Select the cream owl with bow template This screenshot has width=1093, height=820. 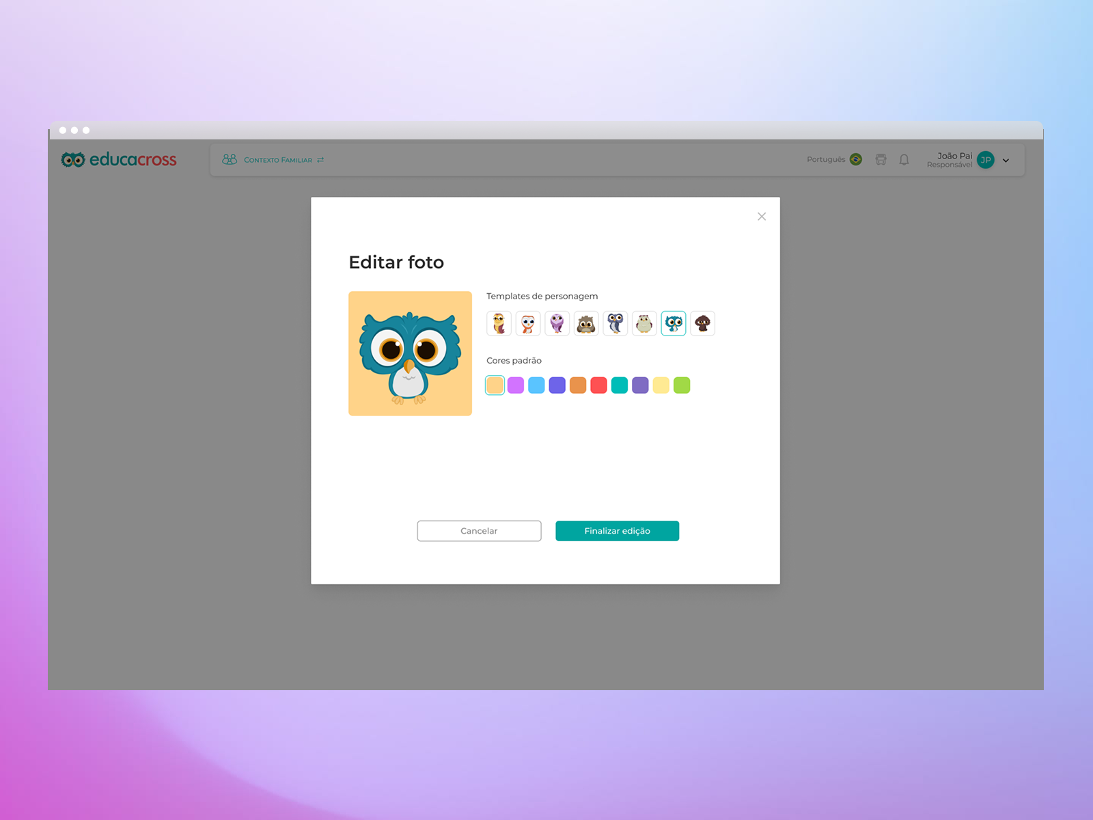(x=644, y=323)
